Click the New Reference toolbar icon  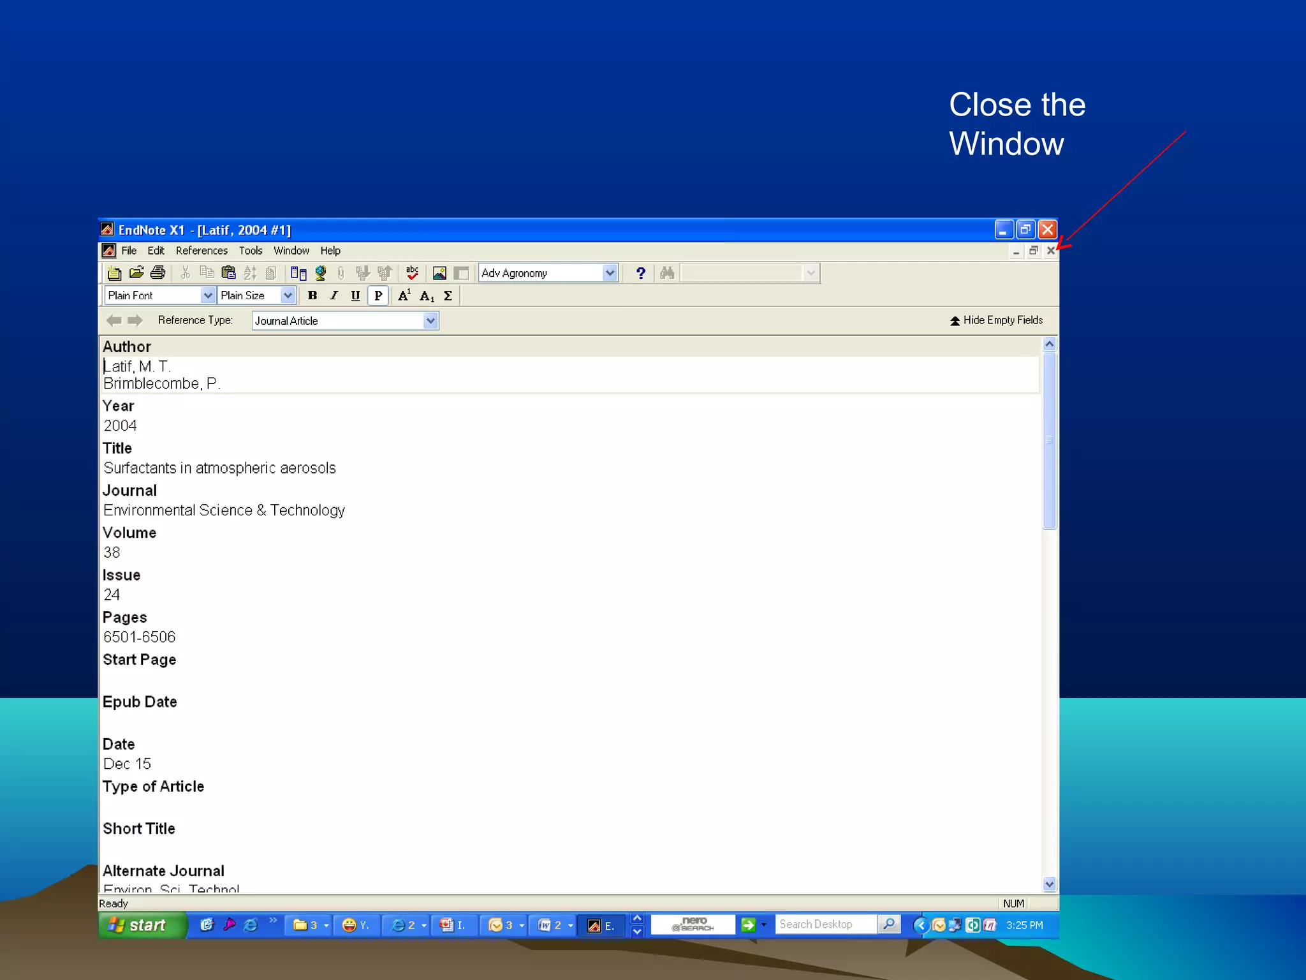pyautogui.click(x=114, y=273)
